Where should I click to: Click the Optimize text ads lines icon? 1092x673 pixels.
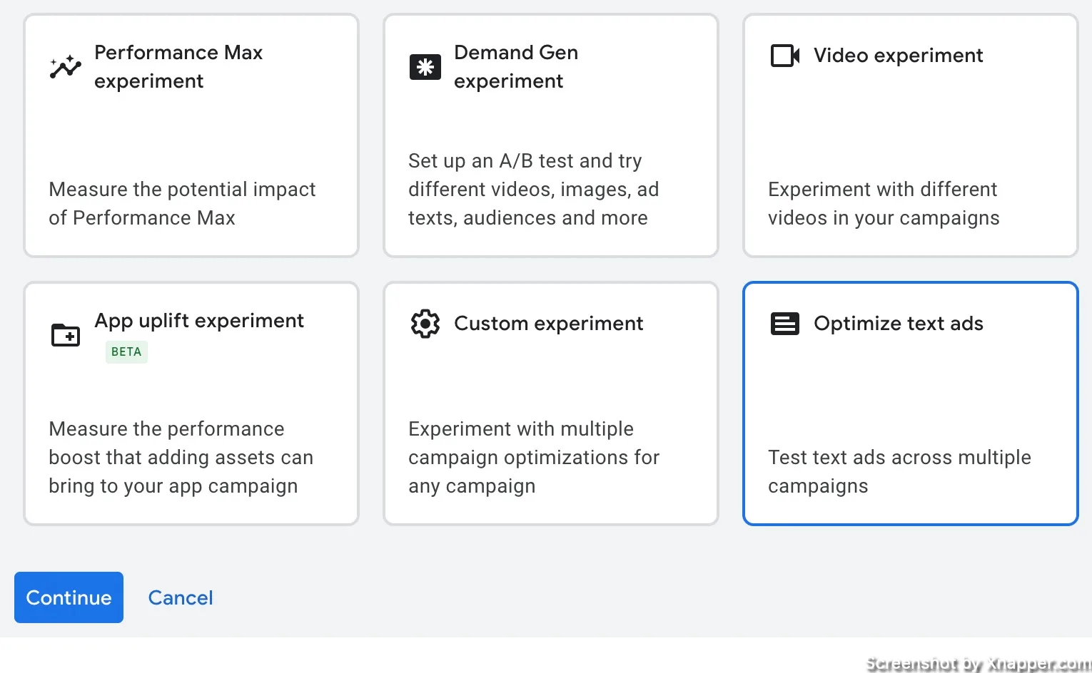tap(785, 324)
